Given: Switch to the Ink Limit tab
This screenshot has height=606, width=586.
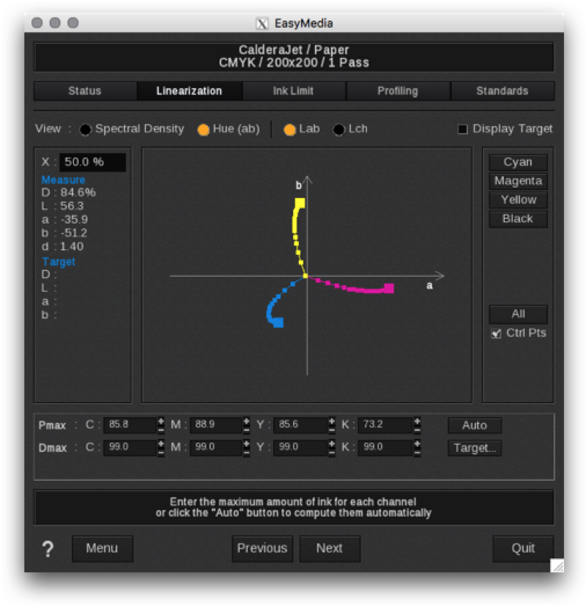Looking at the screenshot, I should [294, 91].
